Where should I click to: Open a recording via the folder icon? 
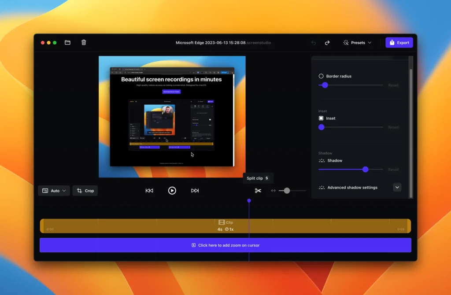pos(67,42)
